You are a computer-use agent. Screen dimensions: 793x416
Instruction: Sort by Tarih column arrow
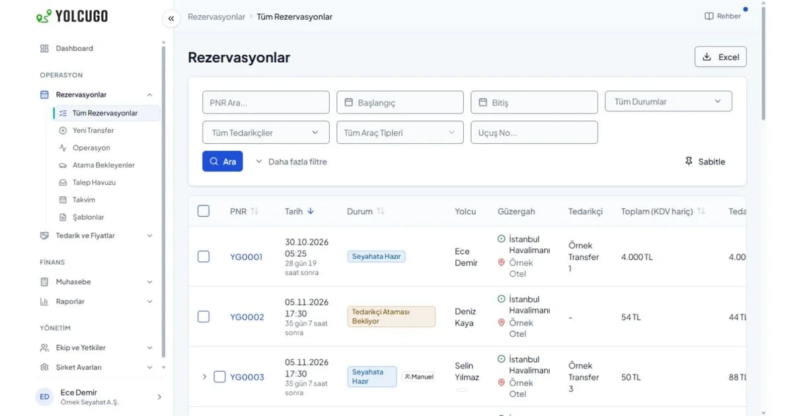pos(311,211)
